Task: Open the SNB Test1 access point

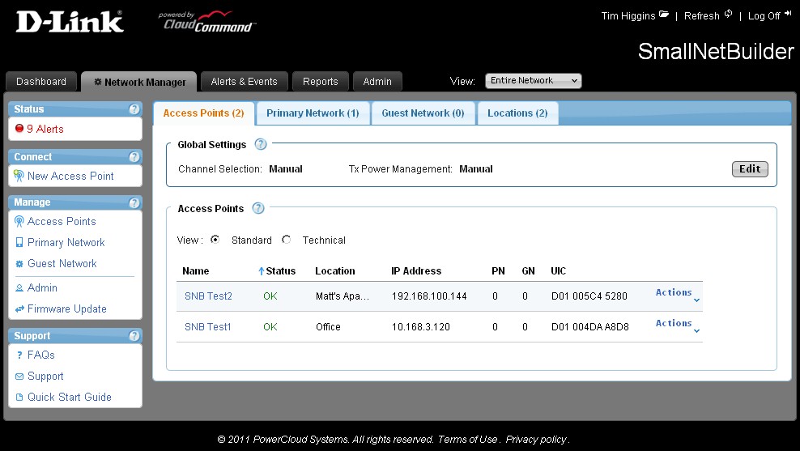Action: [207, 326]
